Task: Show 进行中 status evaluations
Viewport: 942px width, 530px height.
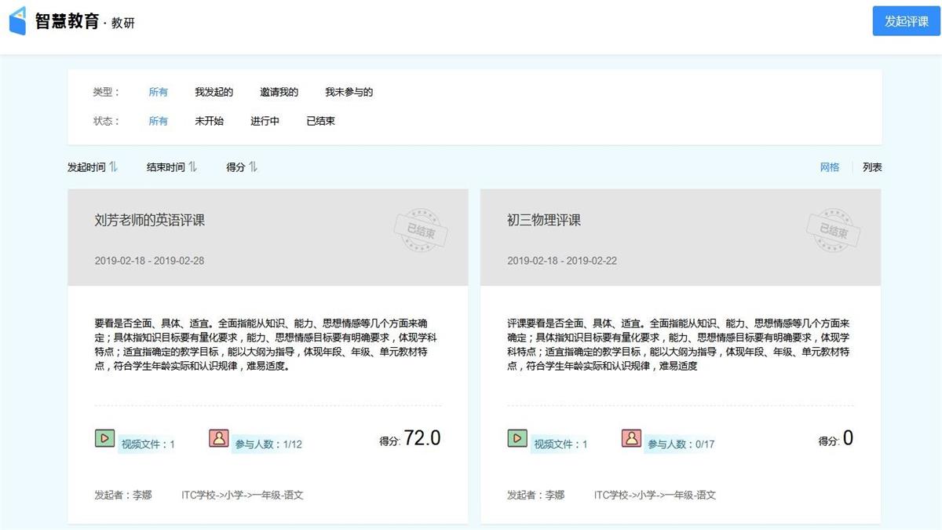Action: tap(265, 121)
